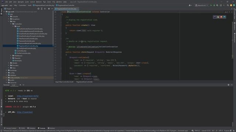Open file in Chrome browser icon
The width and height of the screenshot is (236, 132).
coord(218,17)
